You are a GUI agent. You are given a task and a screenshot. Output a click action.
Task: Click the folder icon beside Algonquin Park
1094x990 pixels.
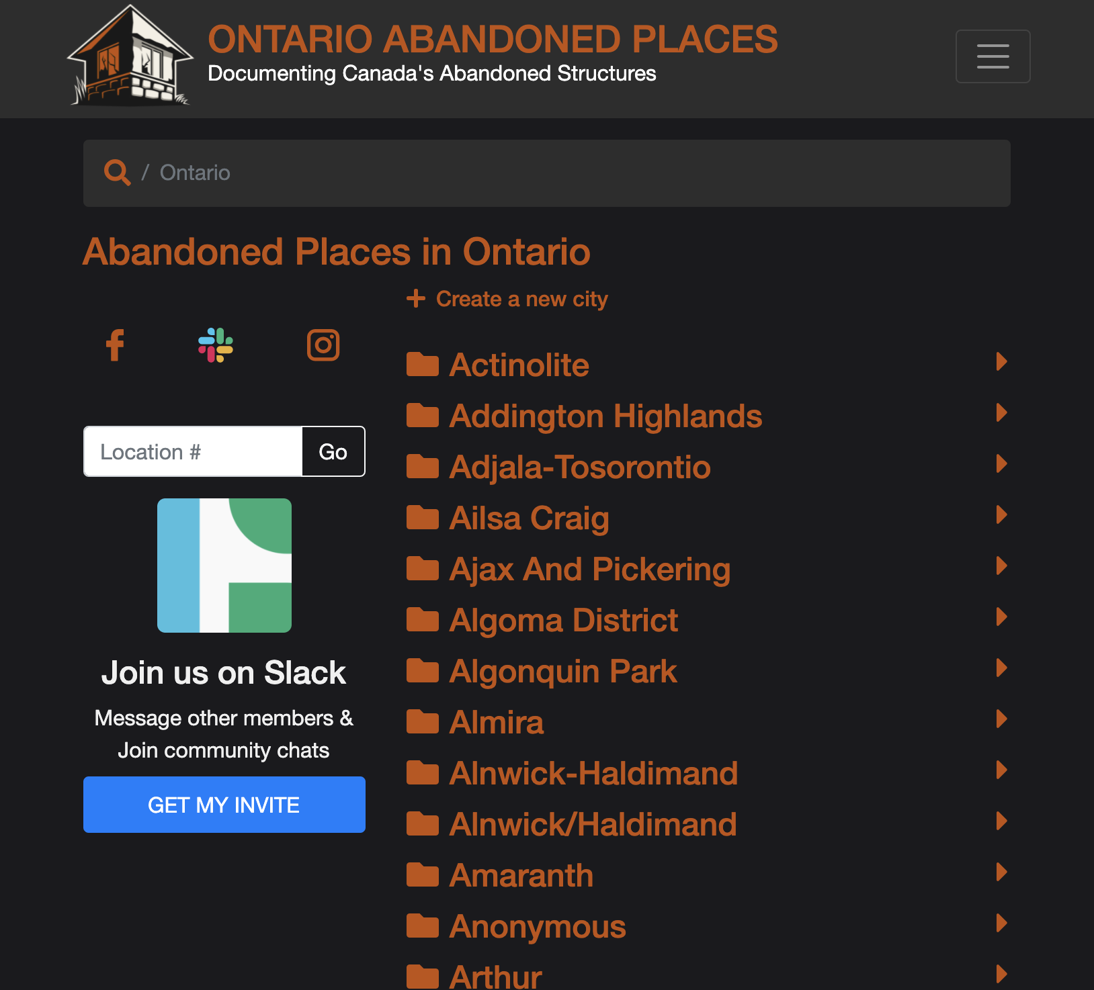[x=422, y=669]
